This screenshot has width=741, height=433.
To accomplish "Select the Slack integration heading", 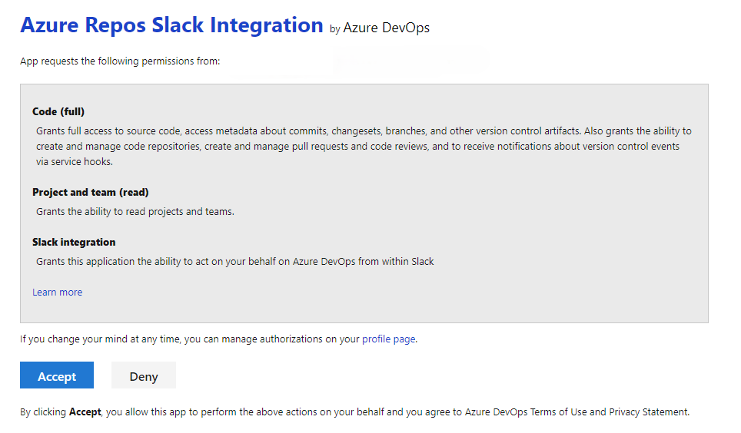I will coord(74,243).
